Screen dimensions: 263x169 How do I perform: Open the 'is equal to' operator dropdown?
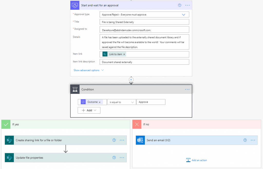click(x=121, y=102)
